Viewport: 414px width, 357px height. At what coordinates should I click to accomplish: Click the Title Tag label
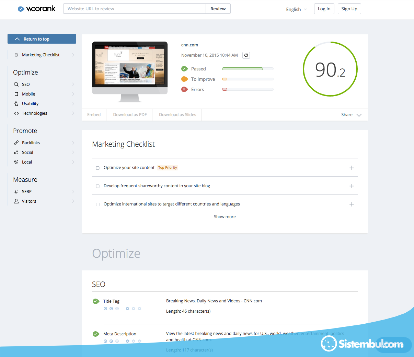tap(111, 301)
